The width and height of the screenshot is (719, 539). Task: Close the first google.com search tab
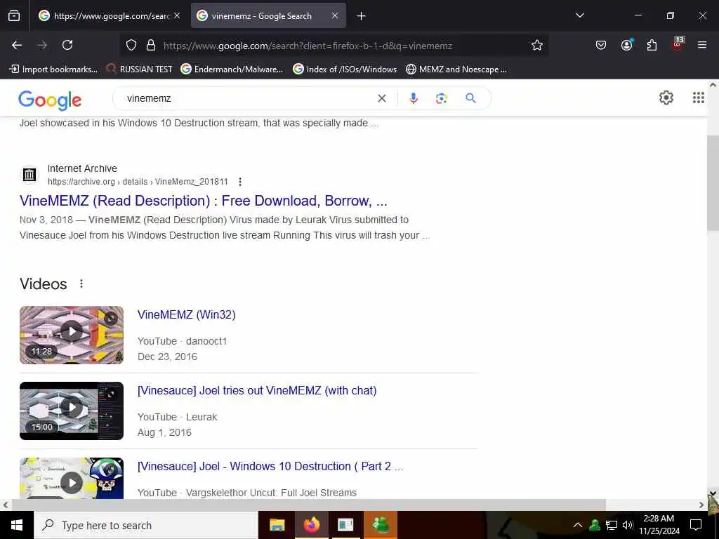pos(176,16)
